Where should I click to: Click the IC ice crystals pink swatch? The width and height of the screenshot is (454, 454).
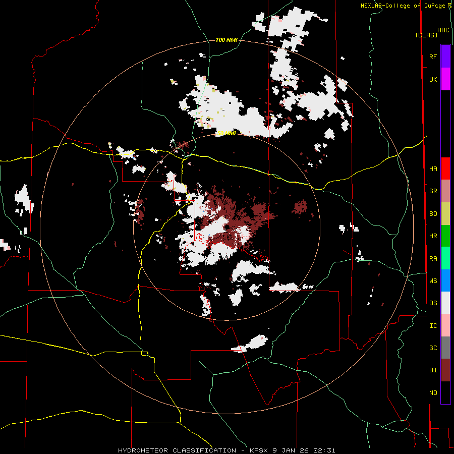pyautogui.click(x=445, y=325)
